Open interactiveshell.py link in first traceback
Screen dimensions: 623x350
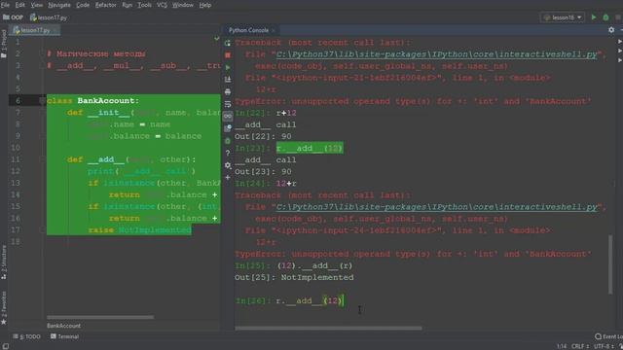coord(436,54)
